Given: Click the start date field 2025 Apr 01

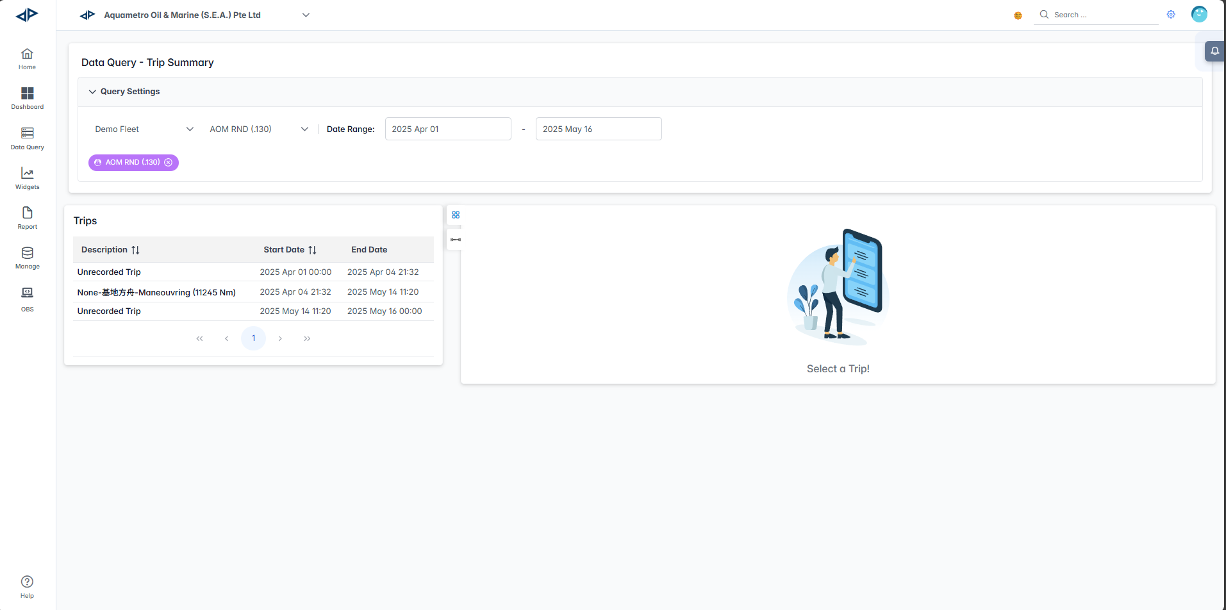Looking at the screenshot, I should tap(447, 129).
